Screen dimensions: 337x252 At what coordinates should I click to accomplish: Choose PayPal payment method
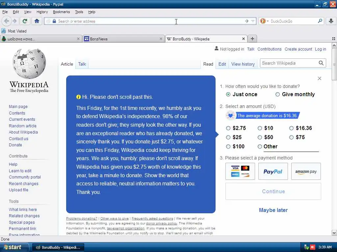[x=273, y=171]
